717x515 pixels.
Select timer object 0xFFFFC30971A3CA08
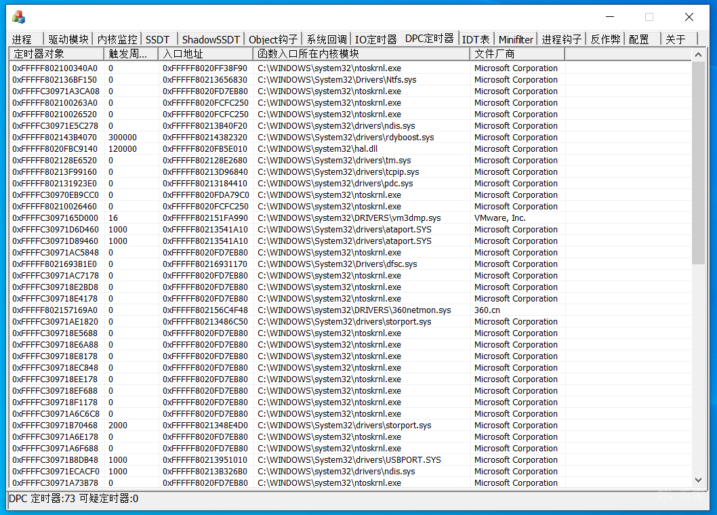click(x=56, y=91)
